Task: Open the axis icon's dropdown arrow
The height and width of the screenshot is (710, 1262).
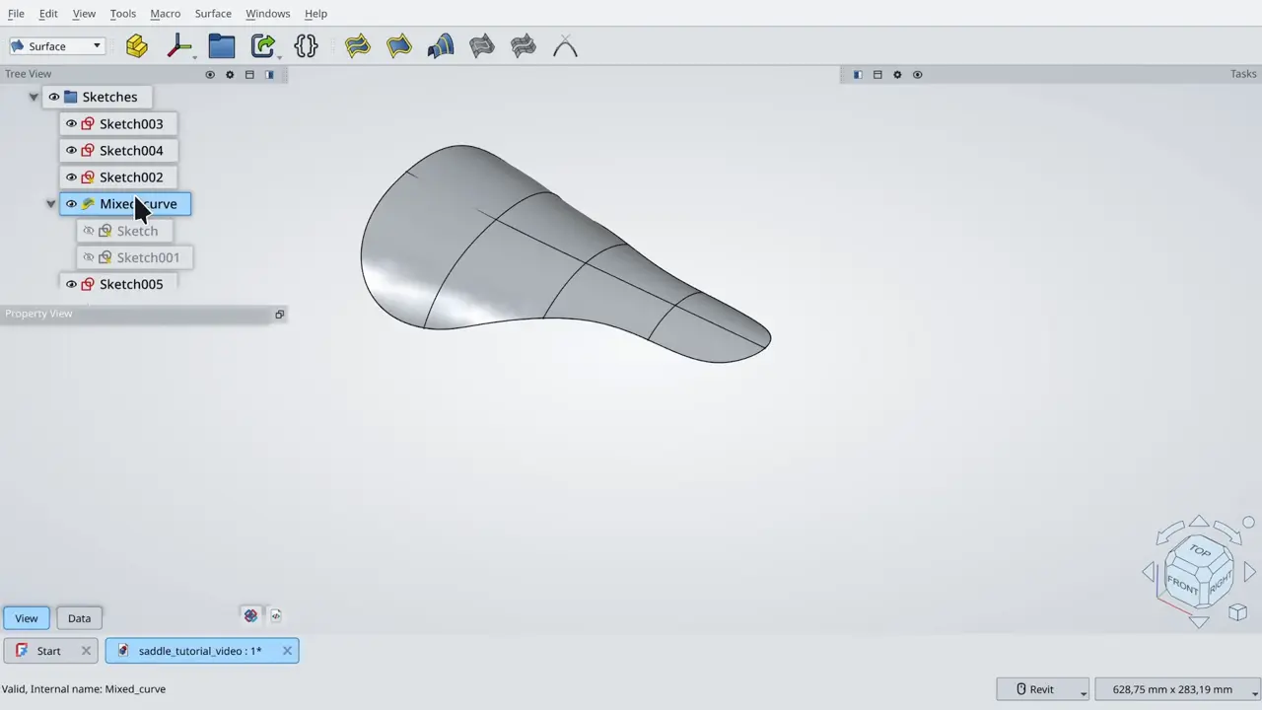Action: click(195, 57)
